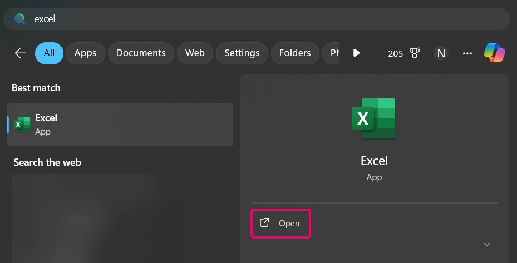Viewport: 517px width, 263px height.
Task: Expand more actions with the chevron
Action: (486, 244)
